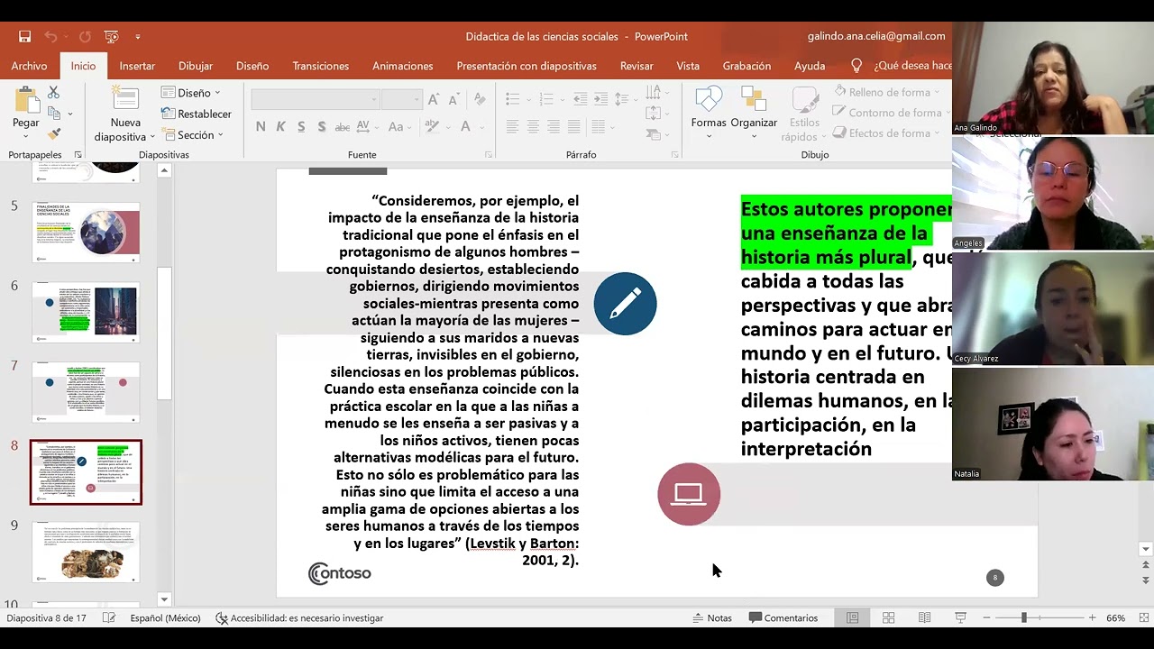Toggle justify text alignment
The image size is (1154, 649).
pos(573,127)
